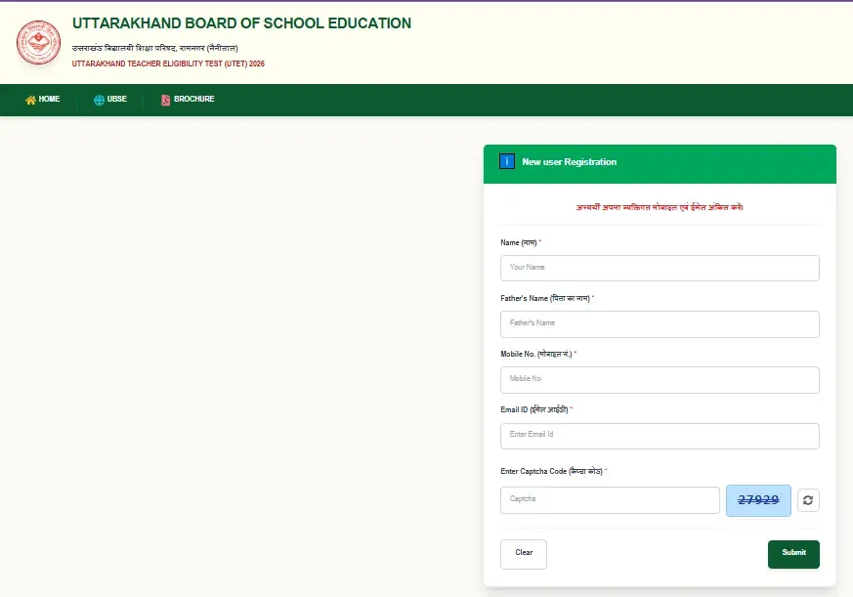Refresh the captcha code
The height and width of the screenshot is (597, 853).
click(x=808, y=500)
